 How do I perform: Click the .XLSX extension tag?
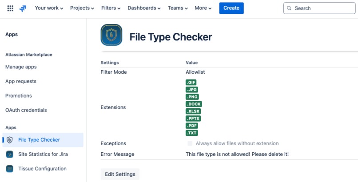click(193, 111)
